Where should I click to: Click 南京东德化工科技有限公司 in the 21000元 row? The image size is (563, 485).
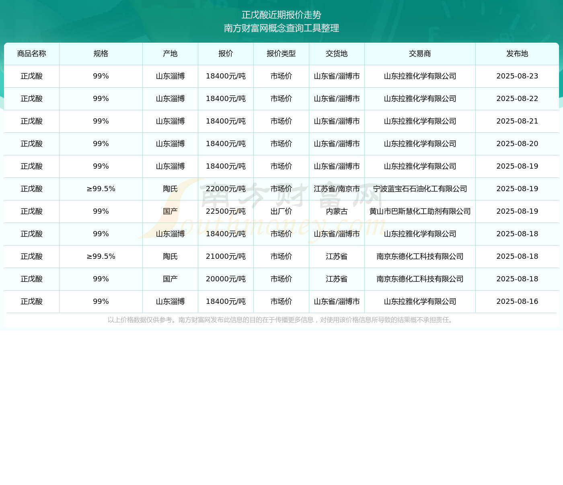click(420, 256)
